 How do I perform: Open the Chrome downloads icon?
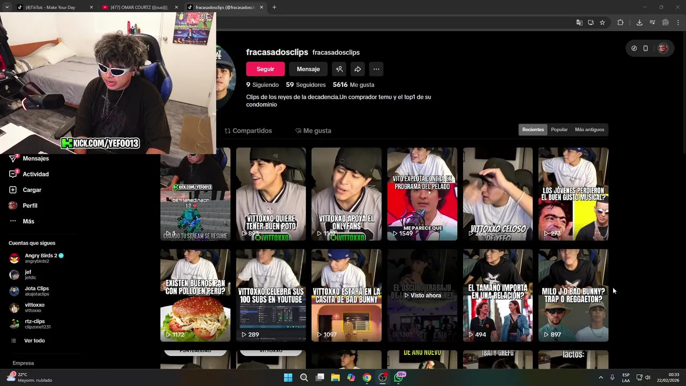pos(639,23)
